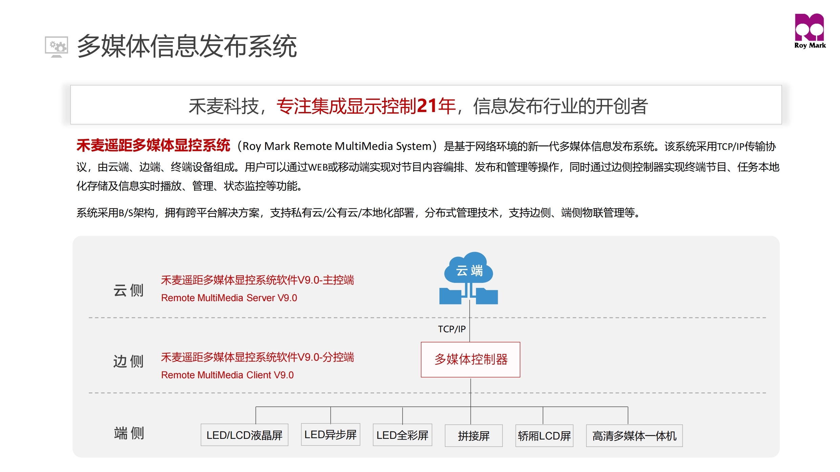Click the monitor gear icon beside the title
This screenshot has width=840, height=472.
[x=56, y=47]
